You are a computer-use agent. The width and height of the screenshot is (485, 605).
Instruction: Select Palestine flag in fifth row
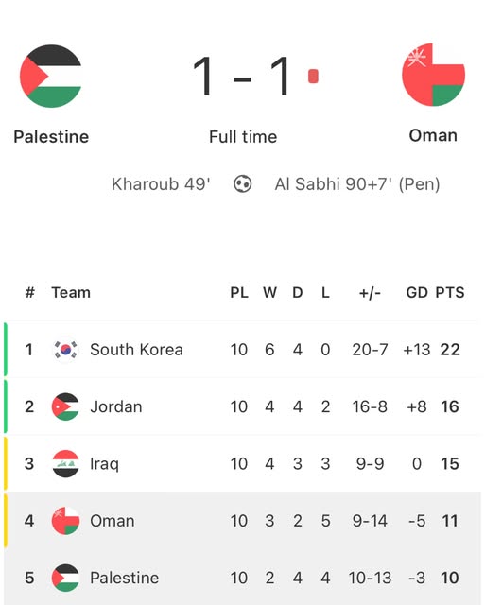[65, 578]
